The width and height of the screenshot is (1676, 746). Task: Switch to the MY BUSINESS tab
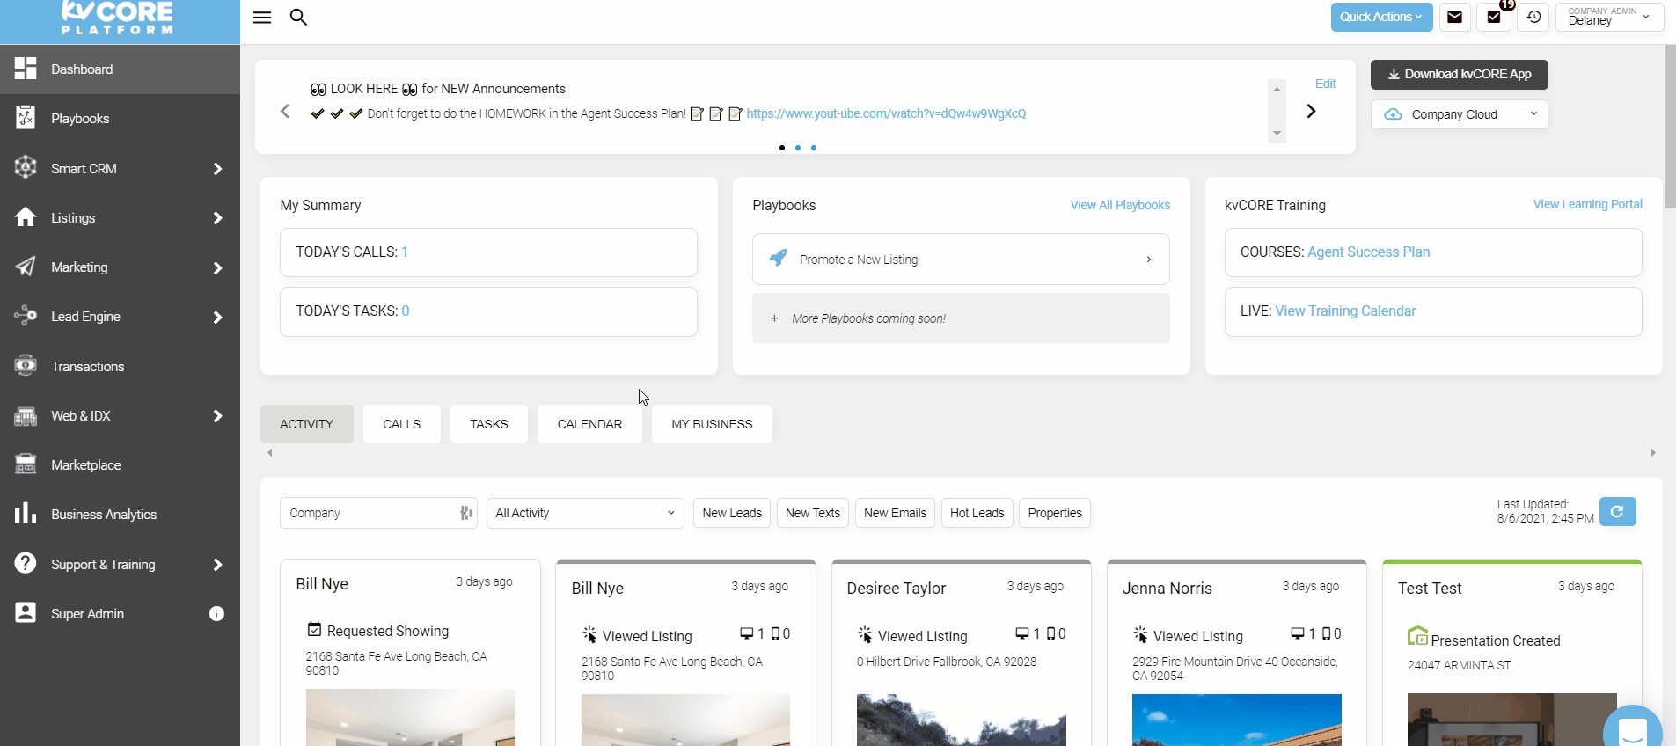[x=712, y=424]
